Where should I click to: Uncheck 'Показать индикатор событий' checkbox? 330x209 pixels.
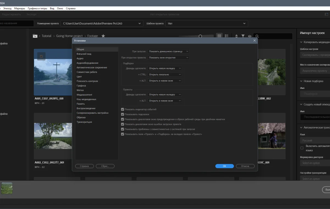coord(123,109)
